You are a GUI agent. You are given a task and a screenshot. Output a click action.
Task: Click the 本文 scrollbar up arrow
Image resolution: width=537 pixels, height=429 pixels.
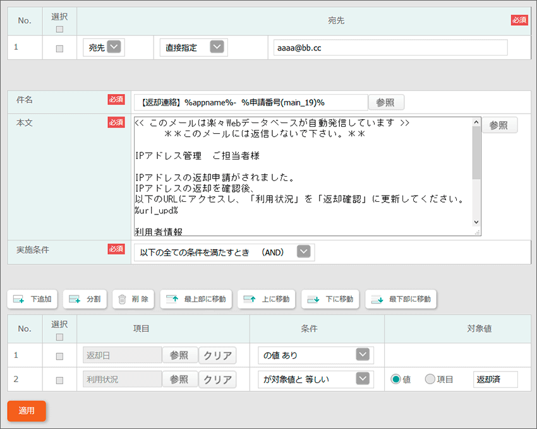[476, 122]
